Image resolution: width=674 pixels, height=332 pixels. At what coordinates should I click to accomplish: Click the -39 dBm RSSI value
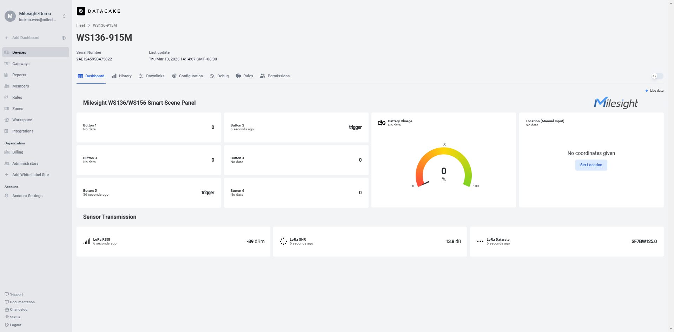pyautogui.click(x=256, y=241)
